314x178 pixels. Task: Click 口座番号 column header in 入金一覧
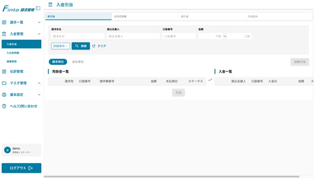[257, 81]
